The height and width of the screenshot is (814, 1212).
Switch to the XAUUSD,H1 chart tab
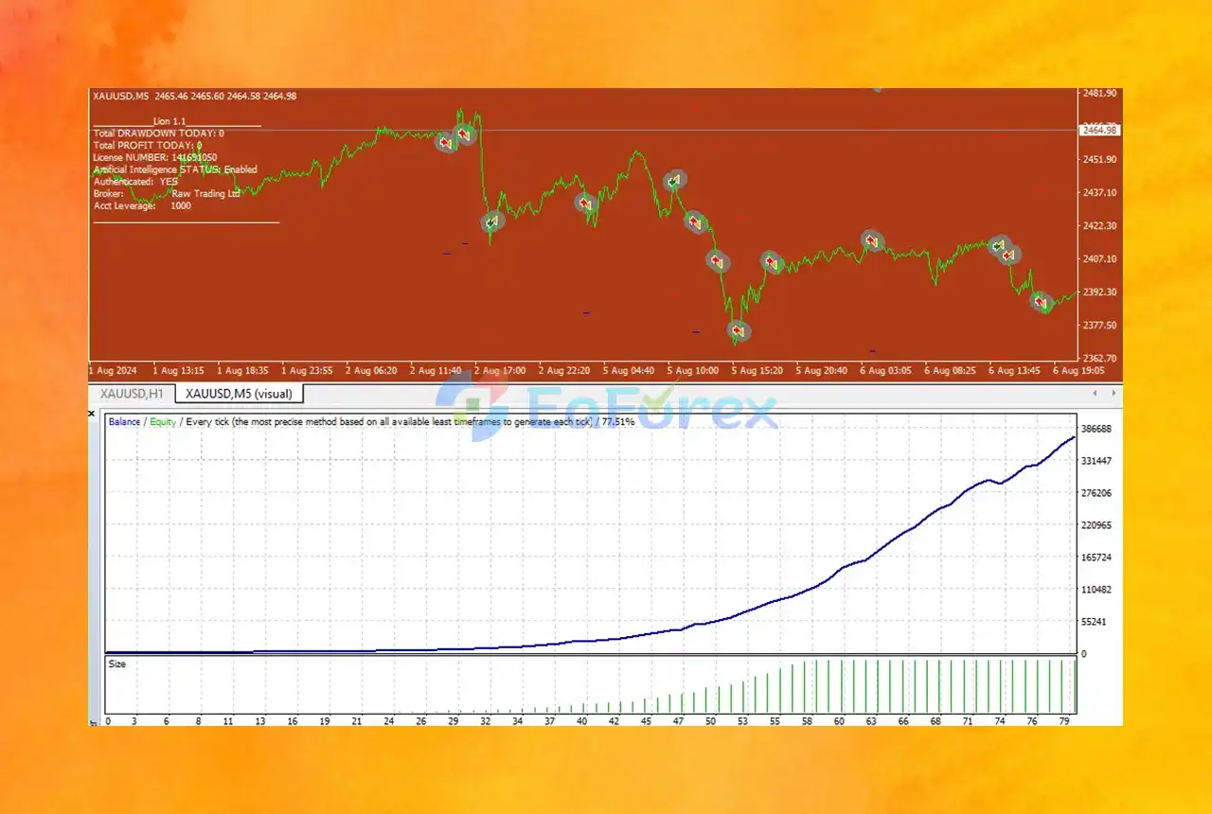pos(132,393)
